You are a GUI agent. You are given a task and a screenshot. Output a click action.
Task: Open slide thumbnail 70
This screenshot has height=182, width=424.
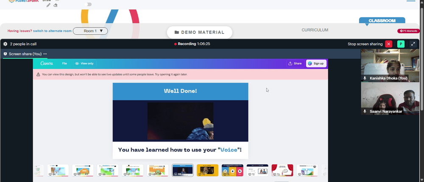click(x=207, y=171)
